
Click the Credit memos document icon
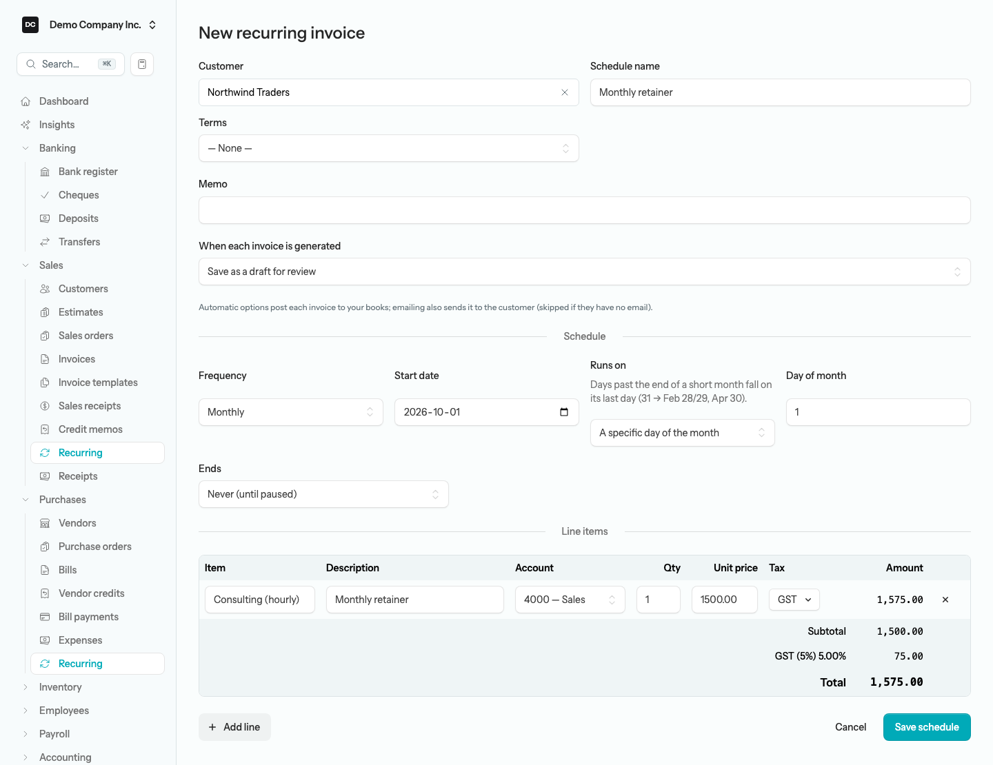coord(45,429)
